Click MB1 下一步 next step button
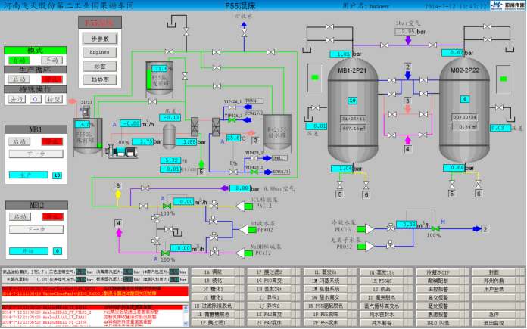The image size is (527, 329). [36, 154]
